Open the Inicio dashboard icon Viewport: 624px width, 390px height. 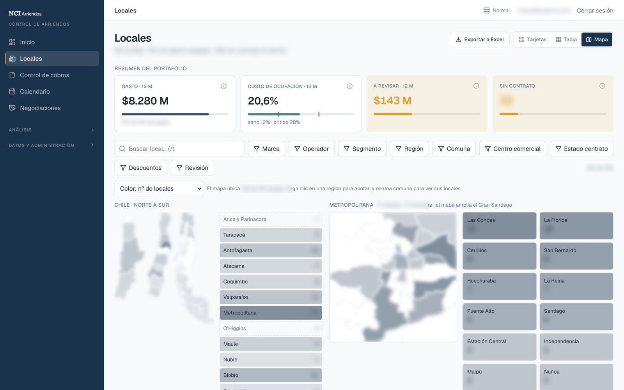(12, 42)
